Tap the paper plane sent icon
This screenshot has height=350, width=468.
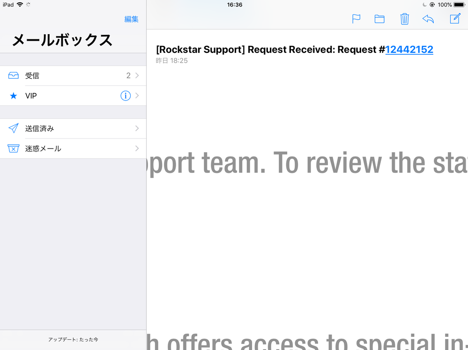click(x=14, y=129)
